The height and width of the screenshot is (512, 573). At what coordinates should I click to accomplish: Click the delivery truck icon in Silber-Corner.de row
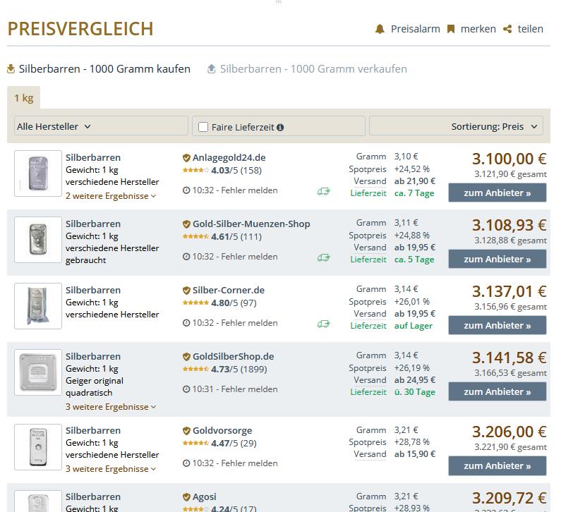pyautogui.click(x=323, y=324)
